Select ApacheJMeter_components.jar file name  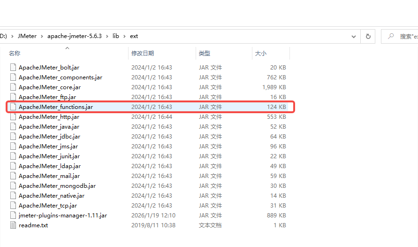pos(61,77)
